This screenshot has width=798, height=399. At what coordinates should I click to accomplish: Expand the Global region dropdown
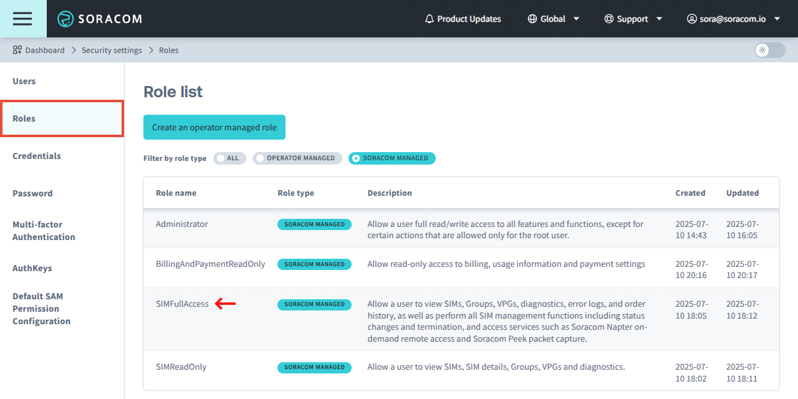(577, 19)
